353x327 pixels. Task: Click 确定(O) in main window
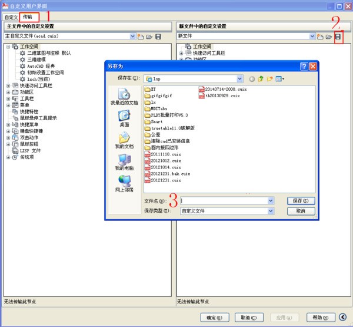(215, 318)
